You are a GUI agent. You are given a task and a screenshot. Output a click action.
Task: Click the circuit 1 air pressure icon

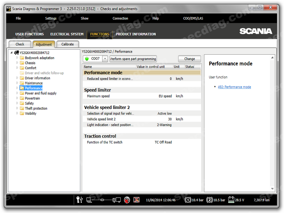click(x=188, y=200)
